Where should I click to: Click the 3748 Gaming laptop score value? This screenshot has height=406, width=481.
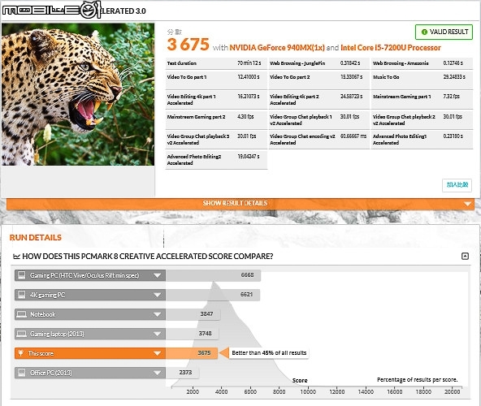click(x=206, y=333)
